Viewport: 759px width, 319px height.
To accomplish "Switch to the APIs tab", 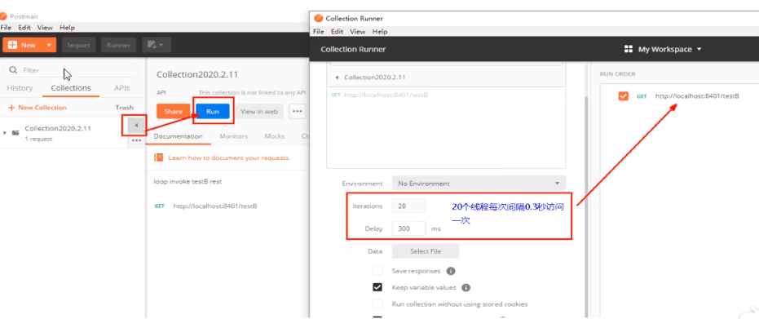I will 121,88.
